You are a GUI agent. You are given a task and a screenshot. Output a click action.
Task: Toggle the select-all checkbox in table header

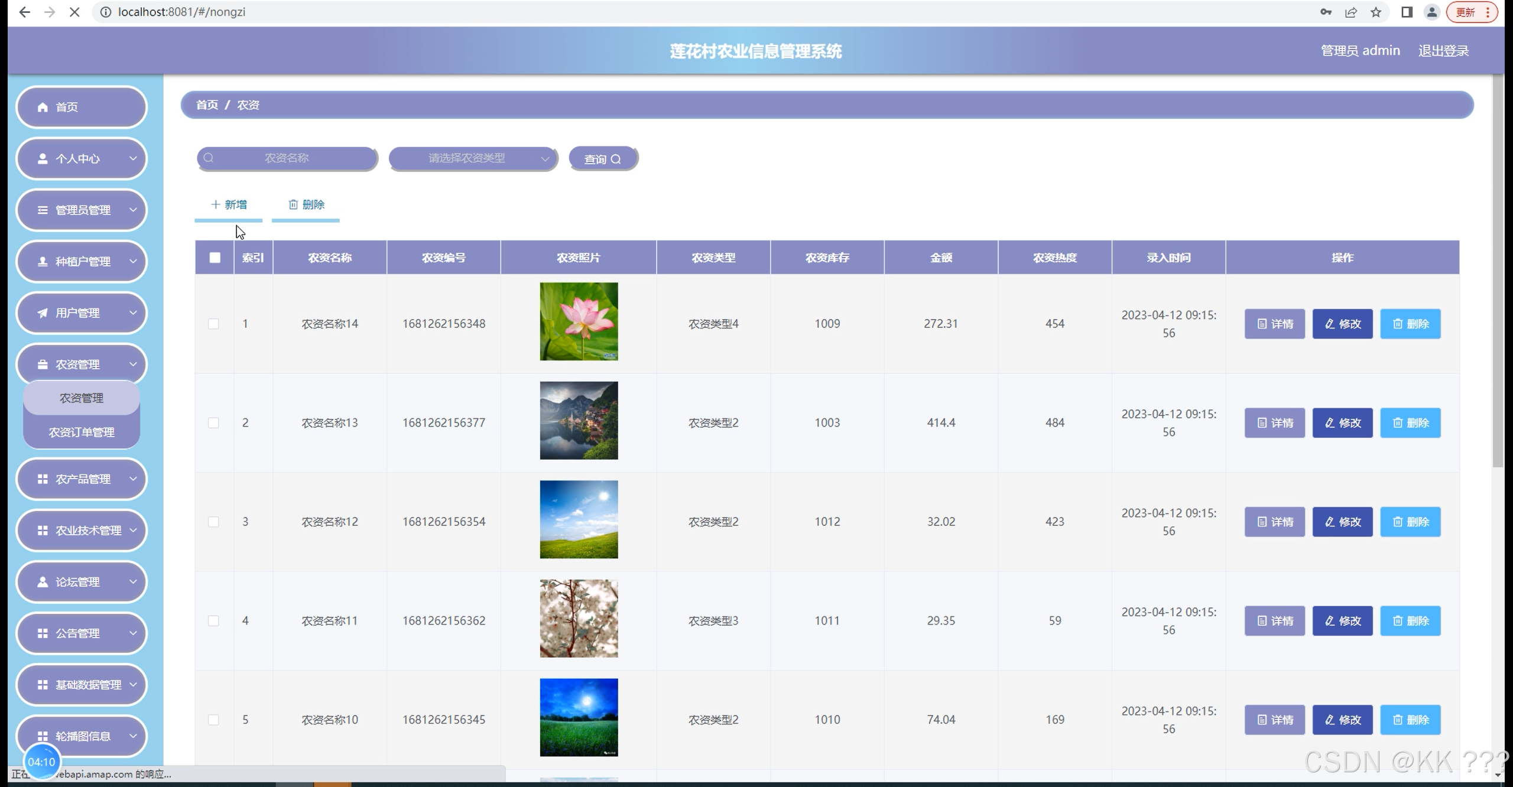point(215,258)
